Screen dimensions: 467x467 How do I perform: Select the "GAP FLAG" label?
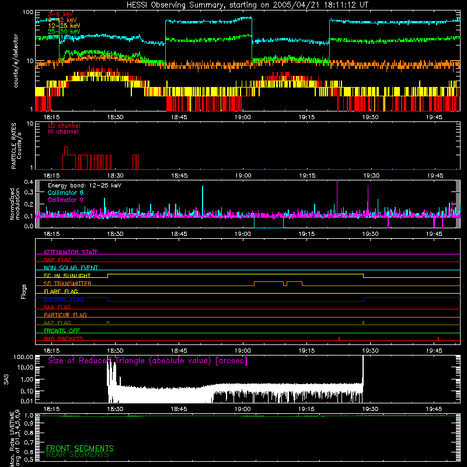click(57, 260)
